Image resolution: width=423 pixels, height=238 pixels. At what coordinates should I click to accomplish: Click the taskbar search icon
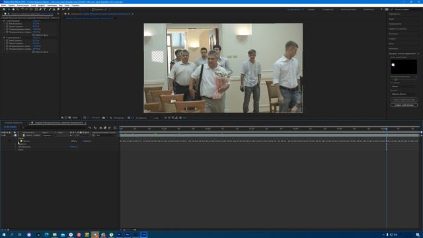12,235
